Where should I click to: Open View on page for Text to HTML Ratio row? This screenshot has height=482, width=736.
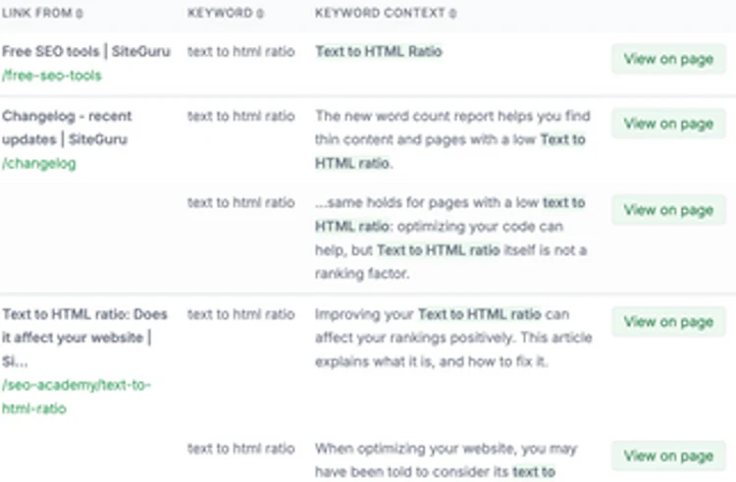pyautogui.click(x=668, y=59)
